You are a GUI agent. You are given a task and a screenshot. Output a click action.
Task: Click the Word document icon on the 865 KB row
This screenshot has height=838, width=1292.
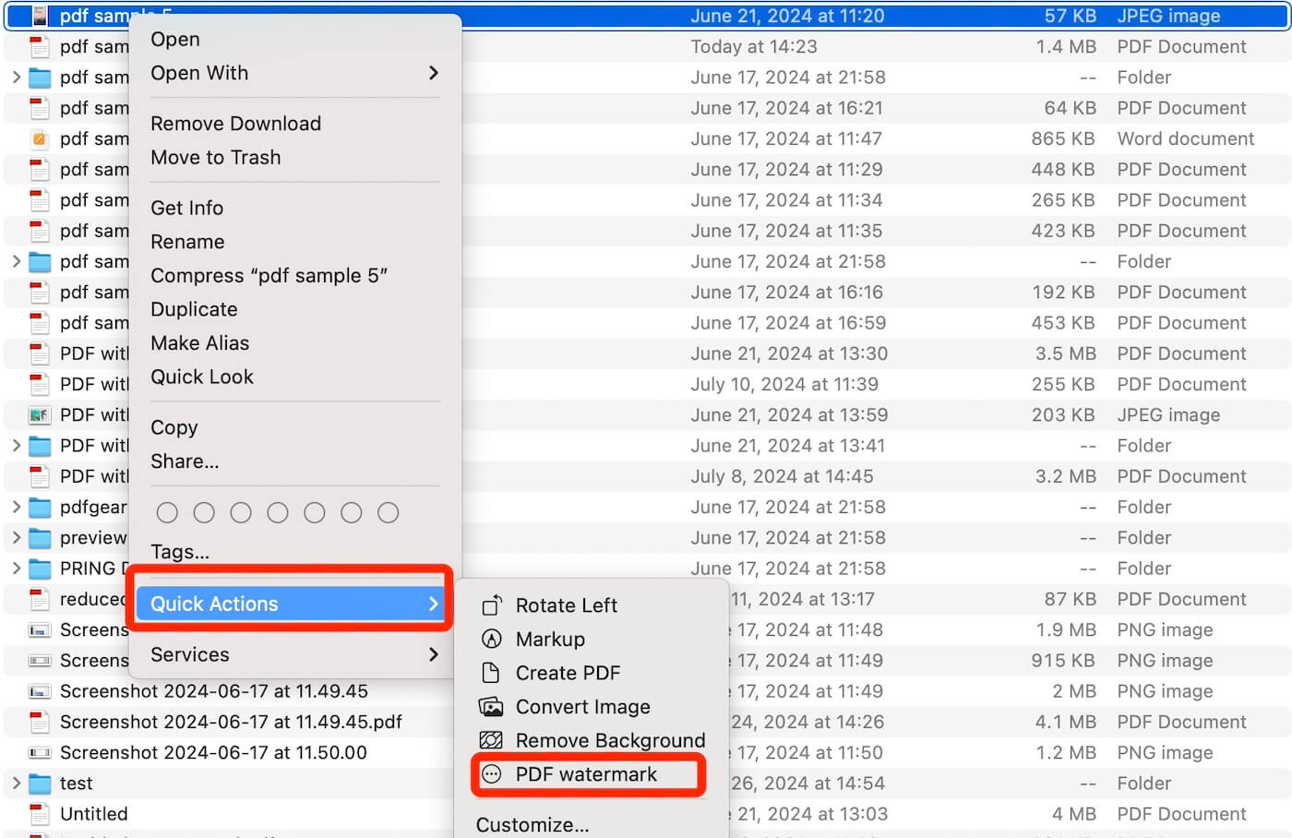[38, 138]
